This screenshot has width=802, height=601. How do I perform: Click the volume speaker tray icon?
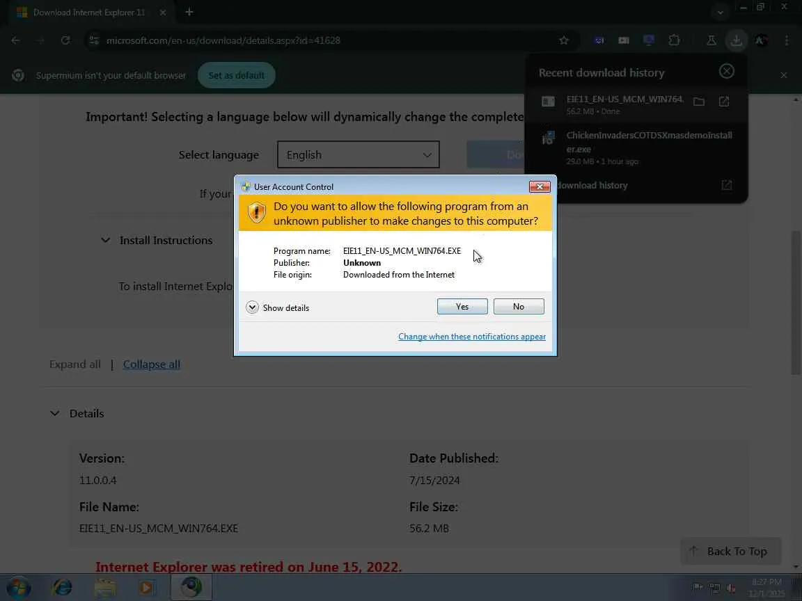tap(732, 588)
